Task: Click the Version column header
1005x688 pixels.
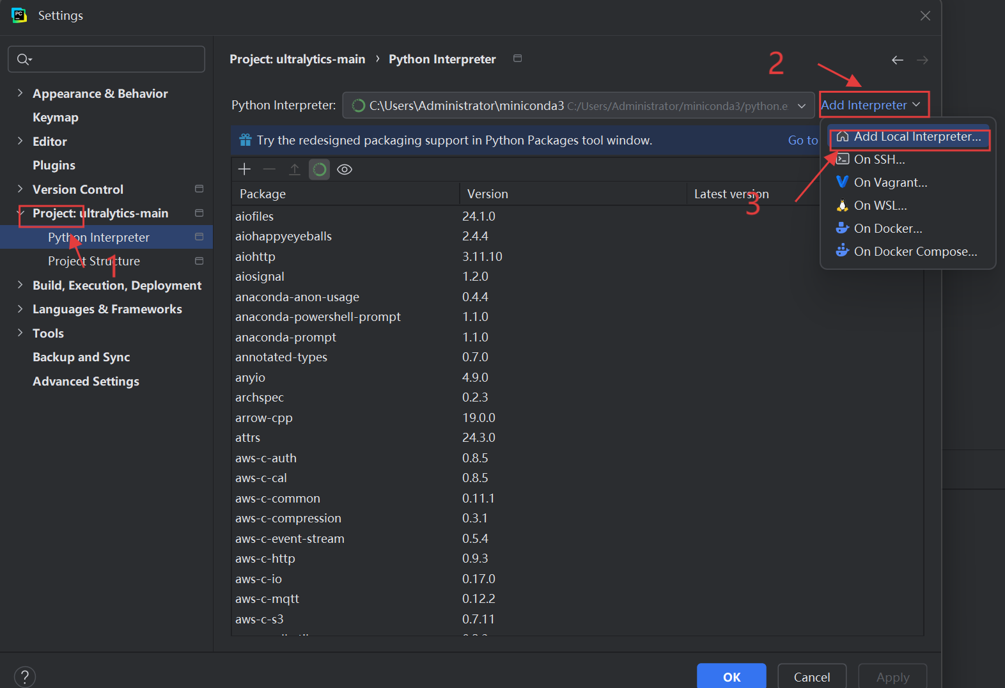Action: coord(573,194)
